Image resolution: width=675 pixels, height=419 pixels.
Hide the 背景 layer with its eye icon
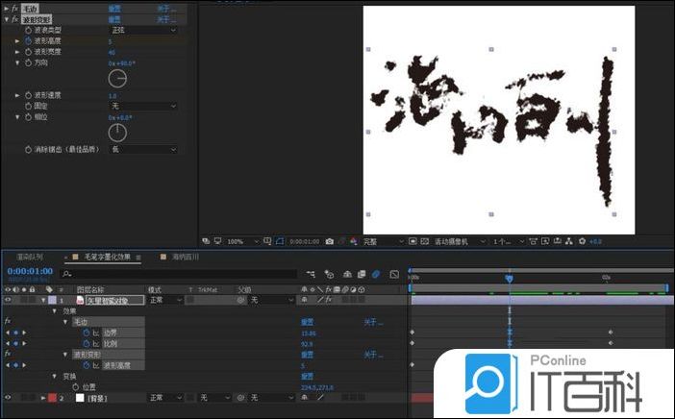[8, 397]
